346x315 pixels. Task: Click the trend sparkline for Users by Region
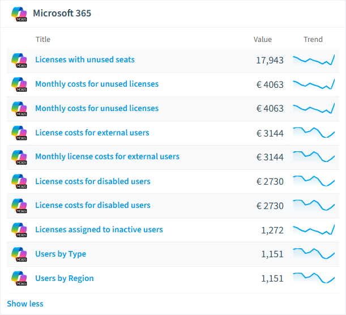tap(314, 278)
